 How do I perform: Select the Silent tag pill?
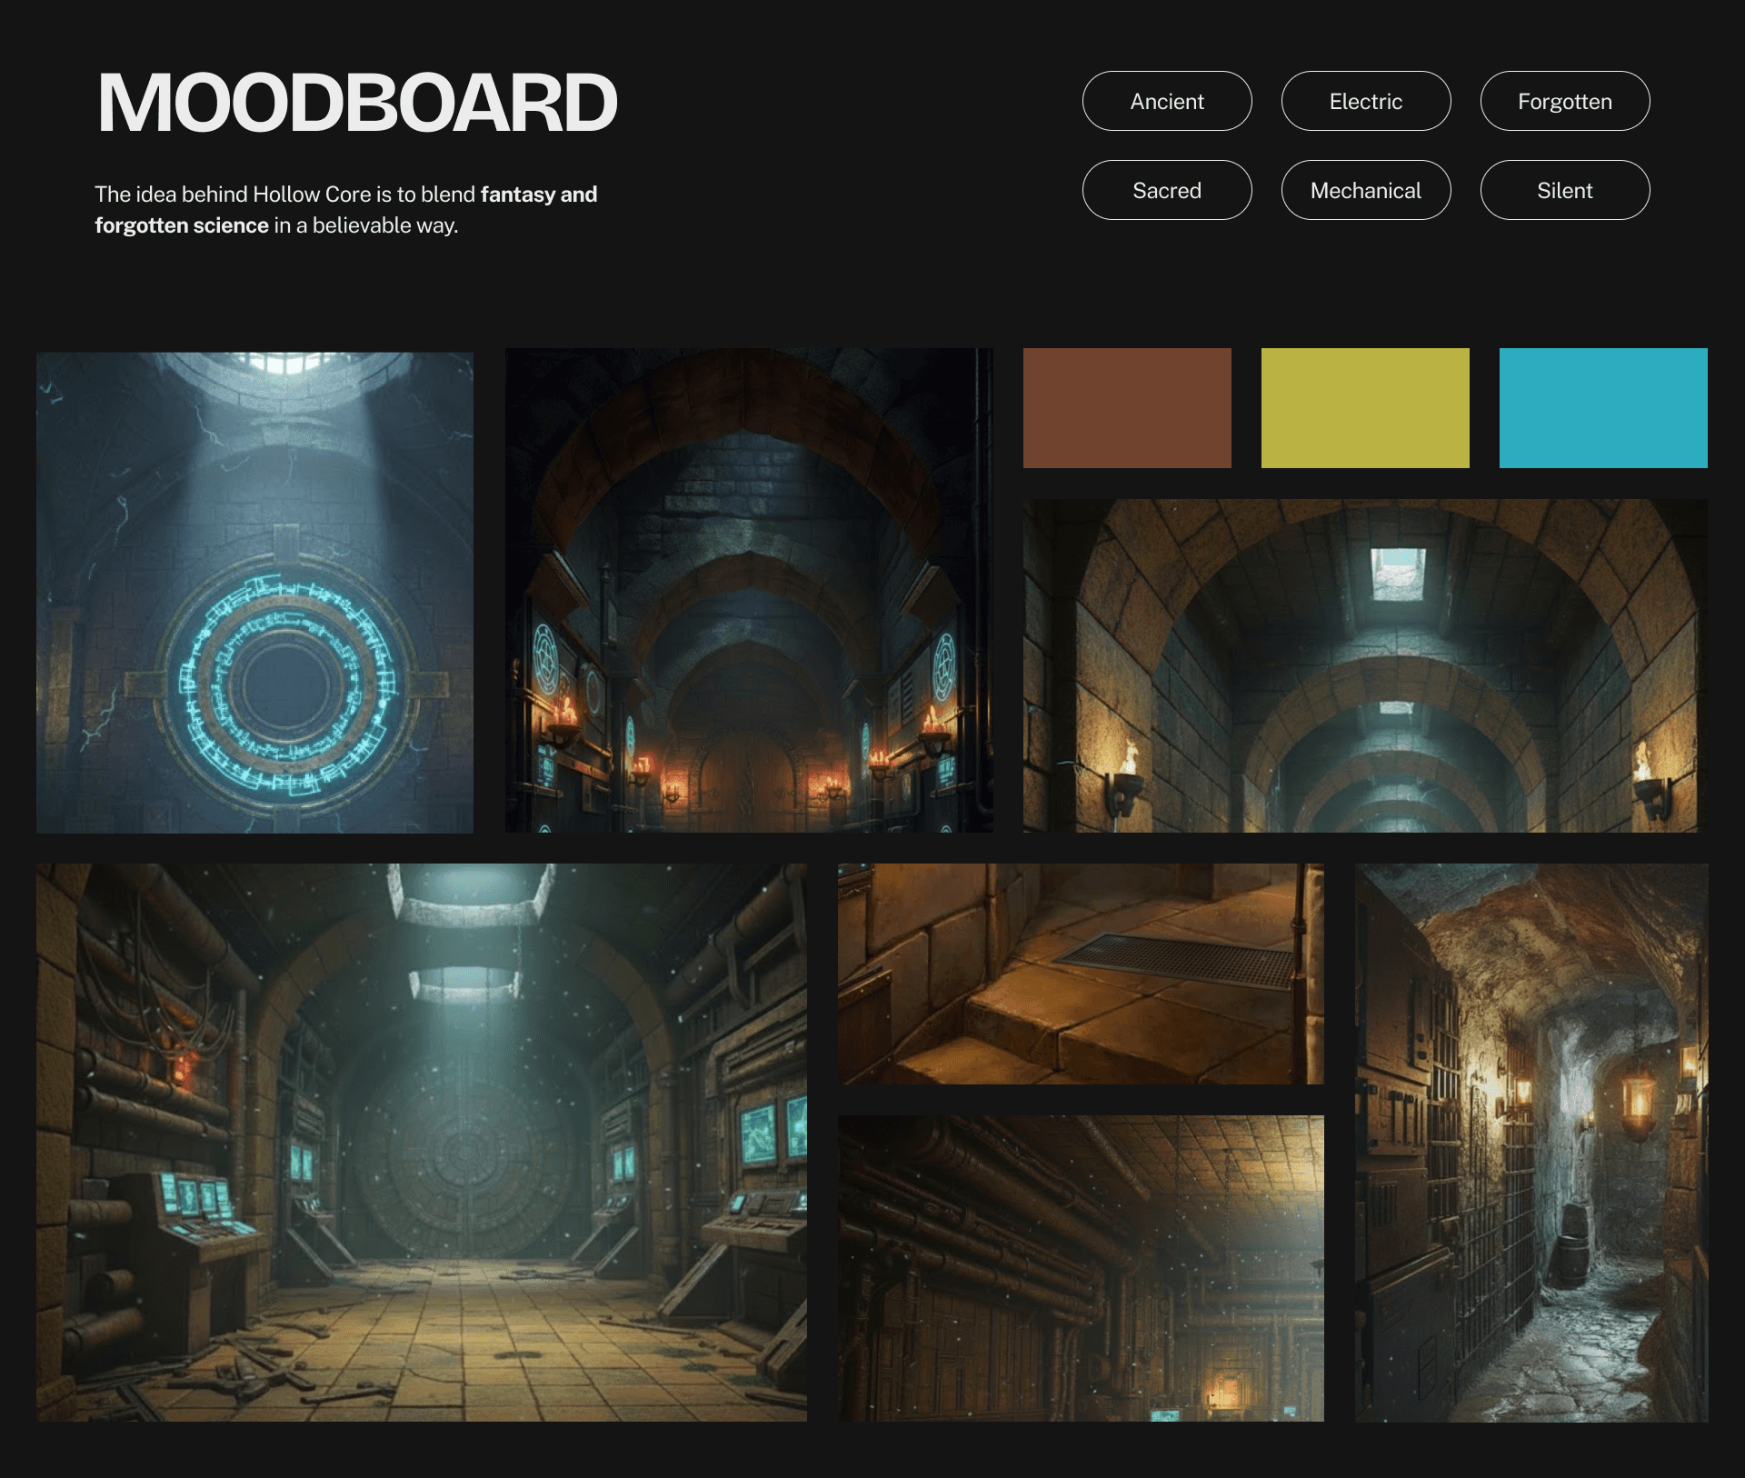1564,190
